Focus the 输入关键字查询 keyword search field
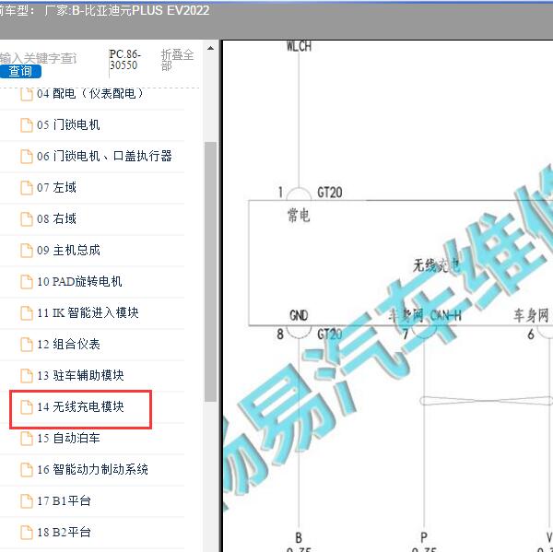553x552 pixels. pyautogui.click(x=38, y=58)
